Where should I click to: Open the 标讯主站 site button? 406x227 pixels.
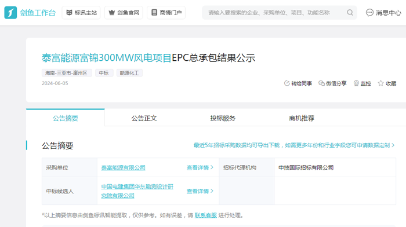[81, 12]
